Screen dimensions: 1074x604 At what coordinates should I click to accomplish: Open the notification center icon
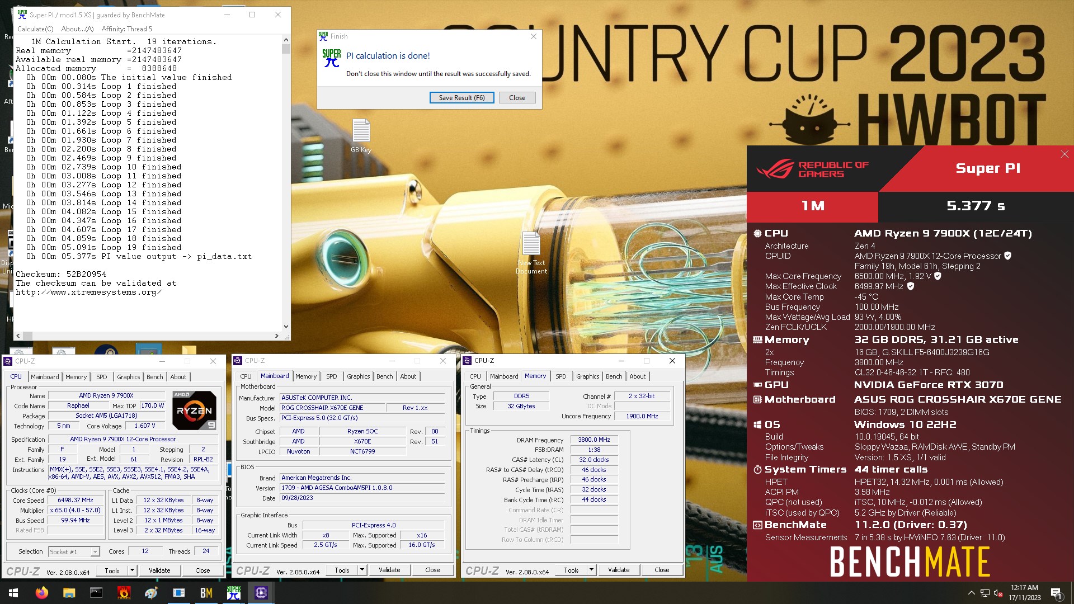(x=1056, y=593)
